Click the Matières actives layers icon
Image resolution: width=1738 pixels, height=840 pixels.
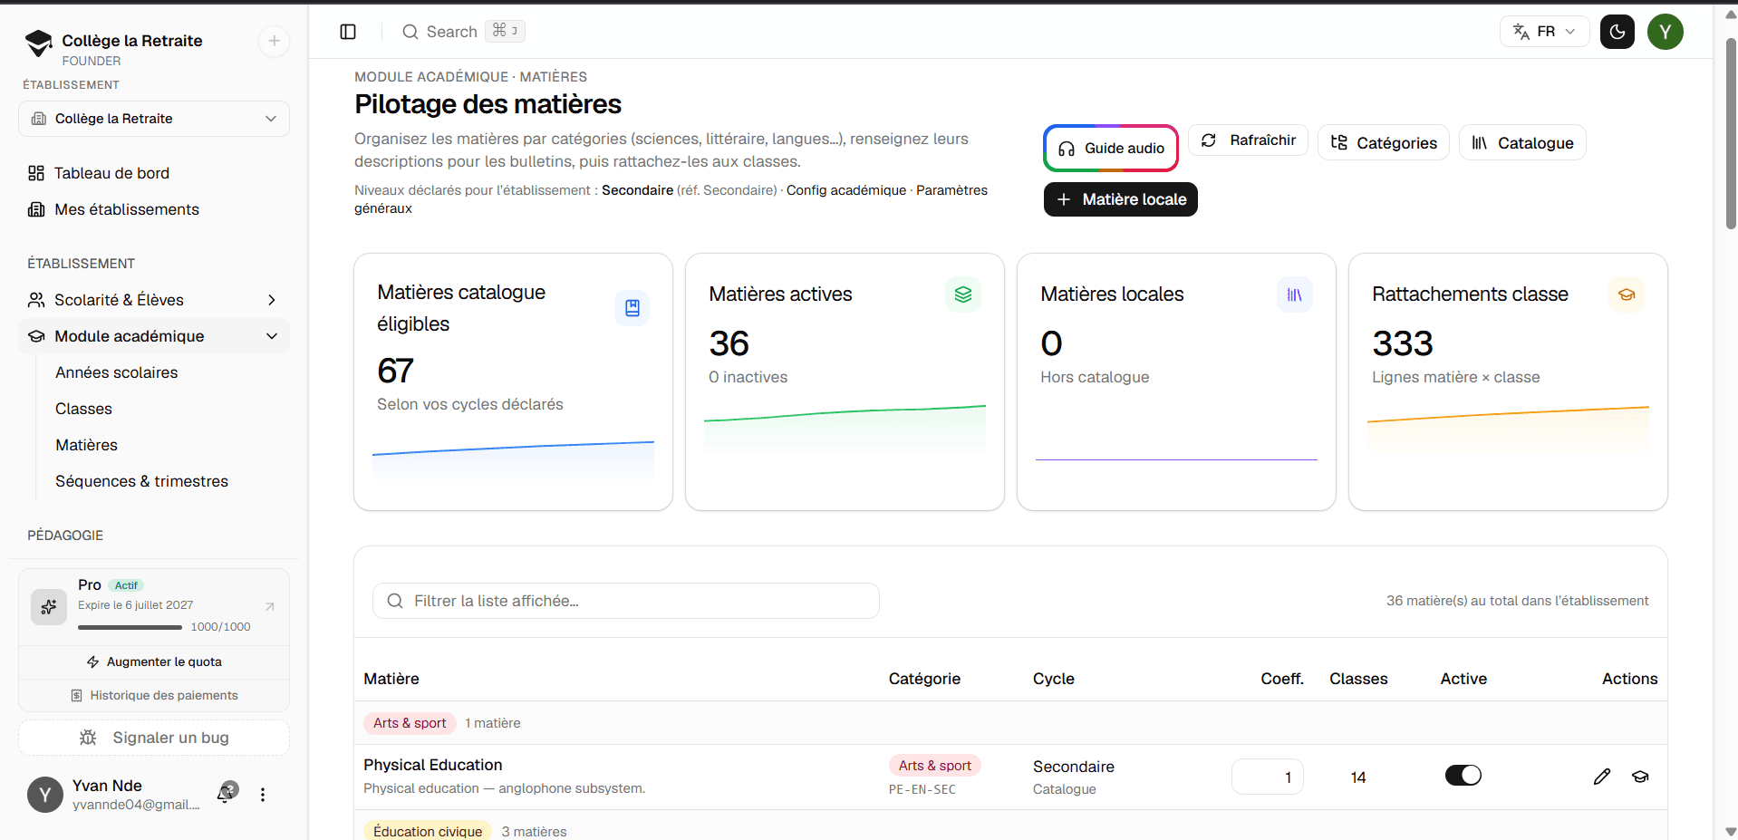(963, 294)
